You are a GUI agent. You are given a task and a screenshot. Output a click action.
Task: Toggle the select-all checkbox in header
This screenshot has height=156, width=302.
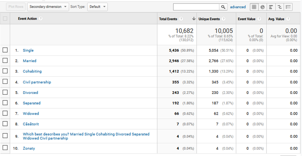point(5,19)
